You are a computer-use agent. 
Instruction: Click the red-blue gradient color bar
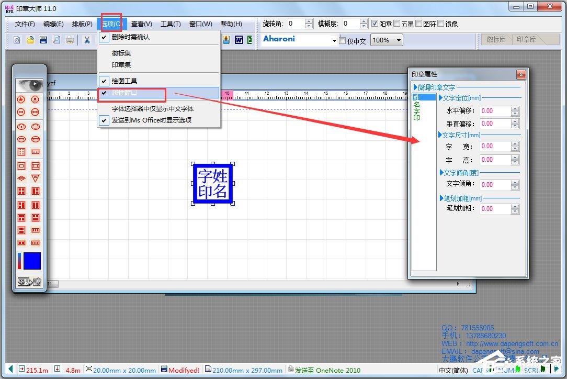click(x=19, y=261)
